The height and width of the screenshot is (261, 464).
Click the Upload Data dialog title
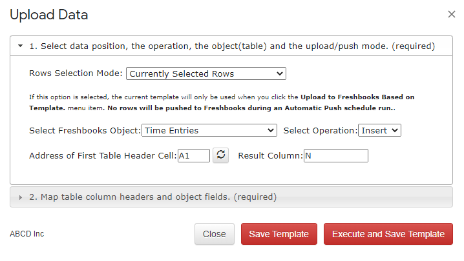[49, 15]
